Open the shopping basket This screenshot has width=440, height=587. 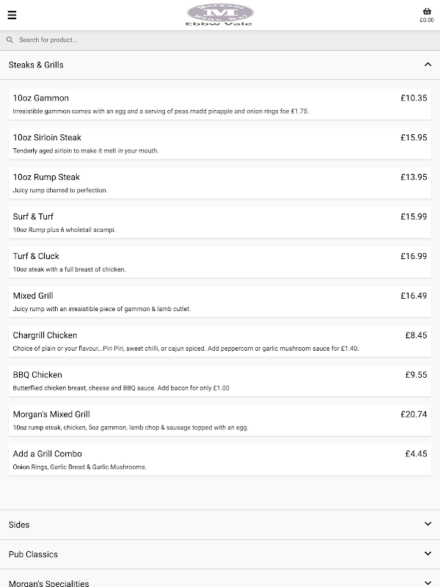[427, 11]
